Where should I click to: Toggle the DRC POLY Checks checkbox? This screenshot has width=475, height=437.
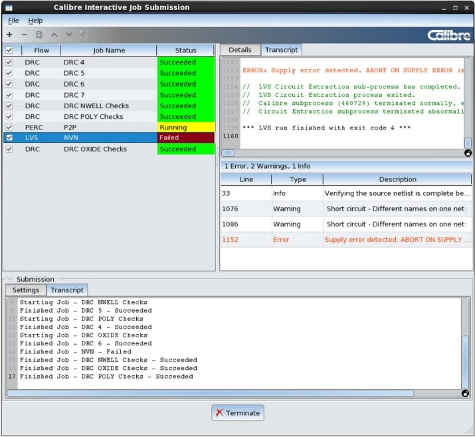pos(9,117)
